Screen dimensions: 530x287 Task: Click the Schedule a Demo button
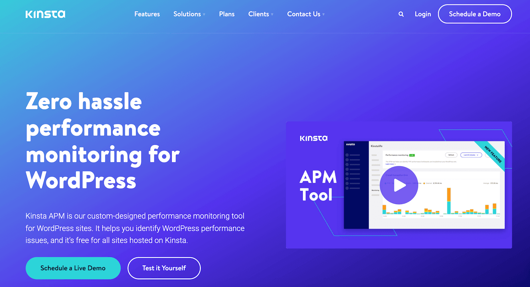coord(475,14)
